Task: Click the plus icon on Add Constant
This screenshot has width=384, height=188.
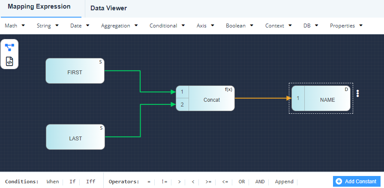Action: pyautogui.click(x=339, y=182)
